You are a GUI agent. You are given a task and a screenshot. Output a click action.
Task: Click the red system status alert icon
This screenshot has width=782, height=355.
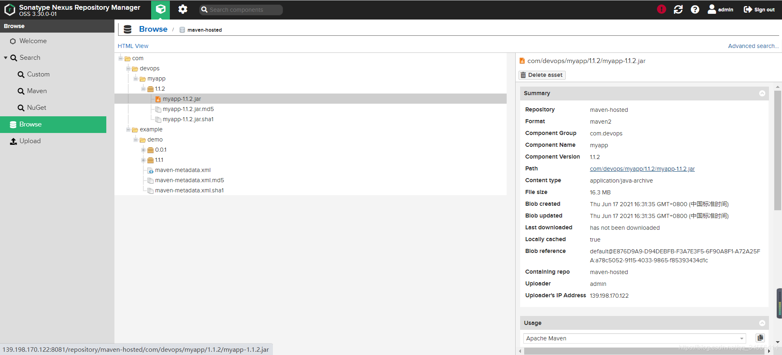click(x=661, y=9)
